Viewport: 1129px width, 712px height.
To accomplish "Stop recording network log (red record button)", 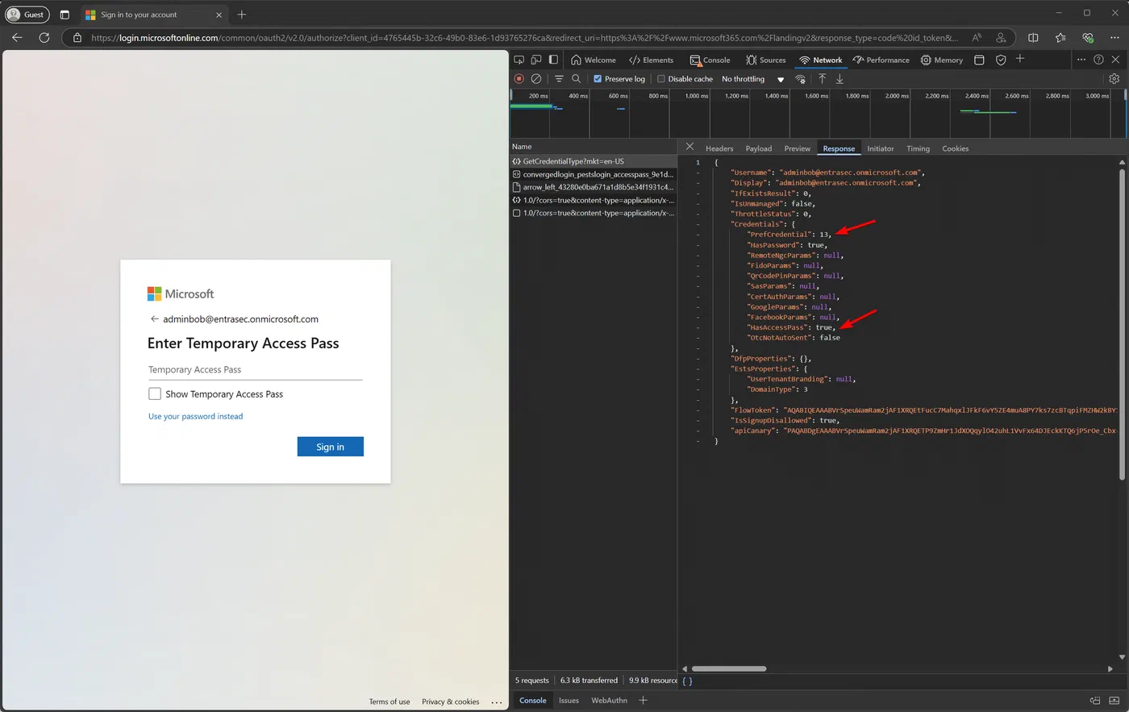I will pos(519,79).
